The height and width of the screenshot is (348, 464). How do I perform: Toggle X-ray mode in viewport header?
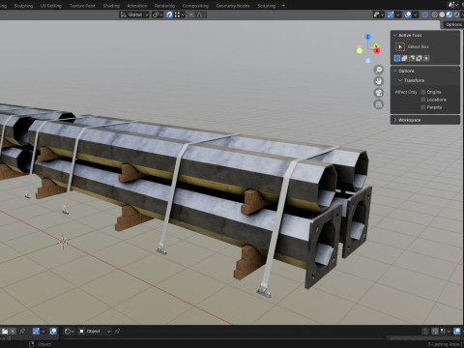coord(425,14)
